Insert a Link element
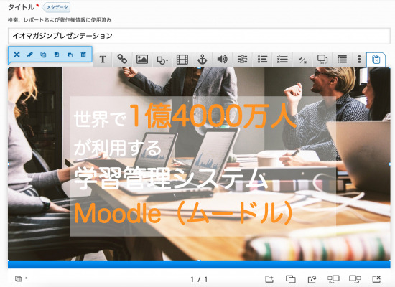The image size is (395, 287). (122, 60)
